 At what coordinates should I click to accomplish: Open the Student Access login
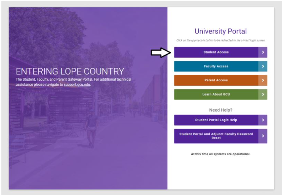point(220,52)
